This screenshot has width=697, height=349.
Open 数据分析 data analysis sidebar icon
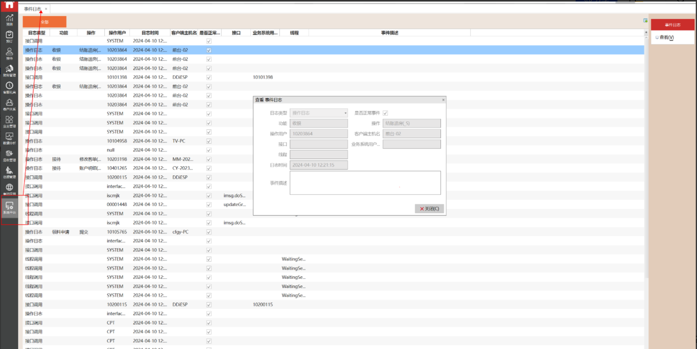click(x=9, y=138)
